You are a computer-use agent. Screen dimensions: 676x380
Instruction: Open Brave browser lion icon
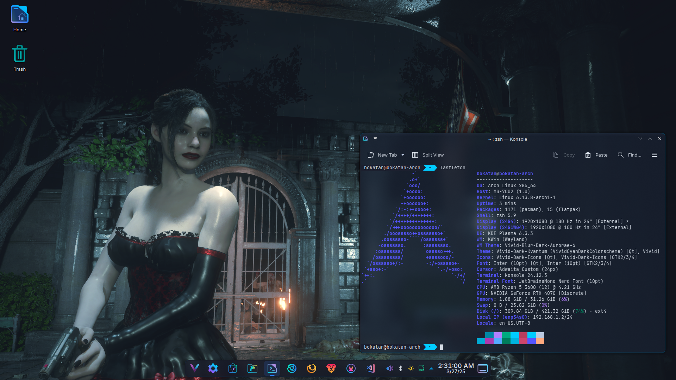[331, 368]
